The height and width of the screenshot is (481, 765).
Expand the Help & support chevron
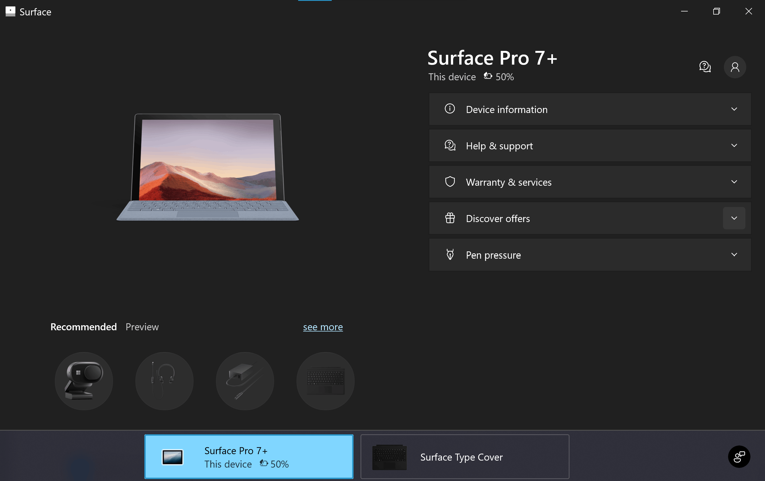tap(734, 145)
